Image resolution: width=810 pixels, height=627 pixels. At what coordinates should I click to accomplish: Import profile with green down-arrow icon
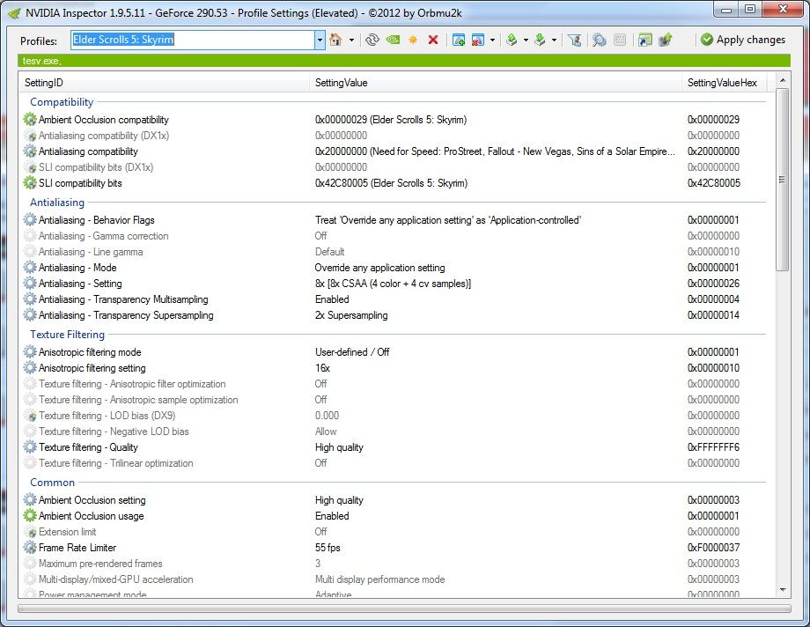click(x=540, y=40)
